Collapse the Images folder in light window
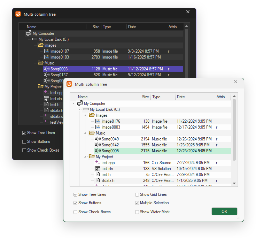 [x=85, y=115]
